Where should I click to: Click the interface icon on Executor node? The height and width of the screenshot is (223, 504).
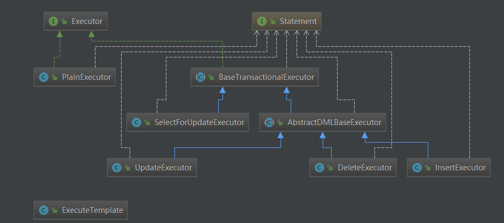coord(53,22)
